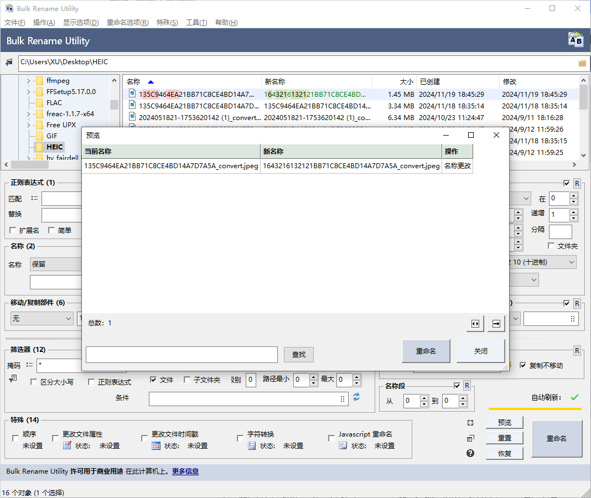591x498 pixels.
Task: Click the blue refresh arrows icon near 条件 field
Action: 356,397
